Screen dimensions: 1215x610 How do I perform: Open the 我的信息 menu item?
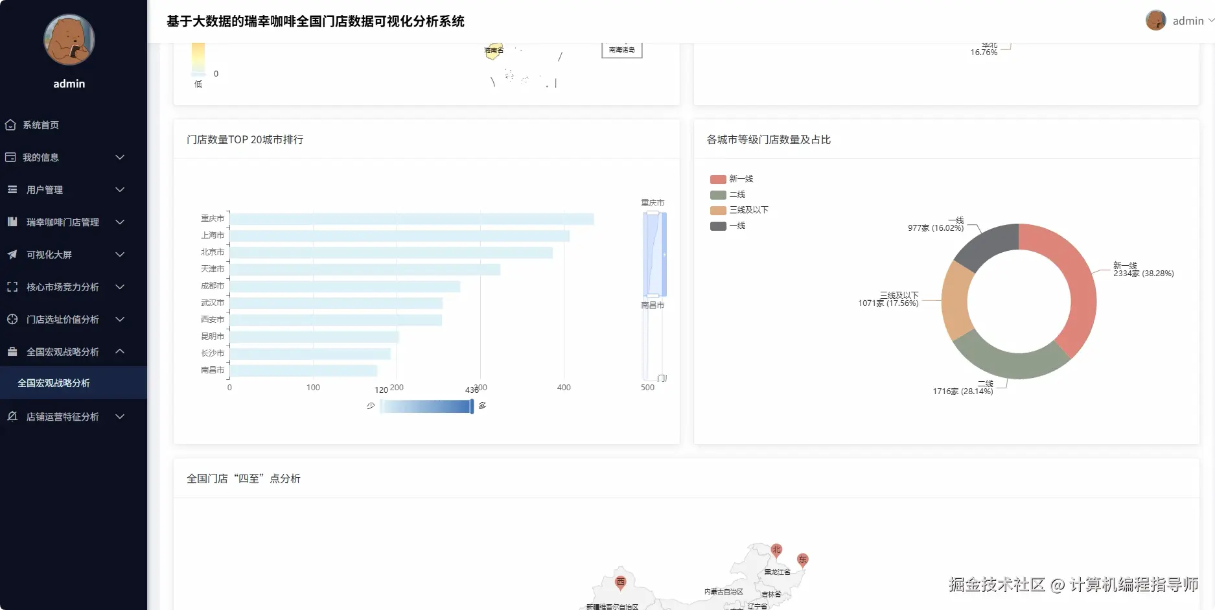coord(41,157)
